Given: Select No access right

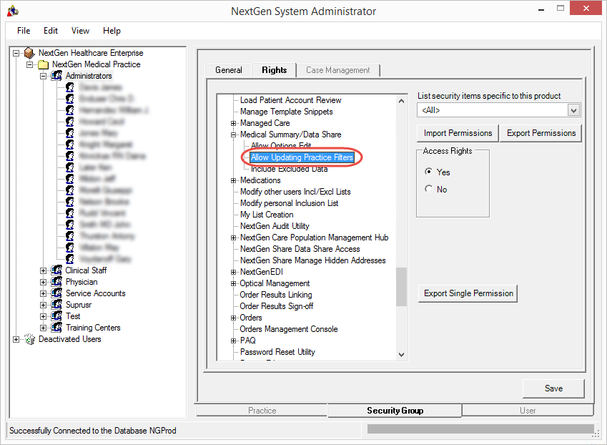Looking at the screenshot, I should tap(428, 189).
